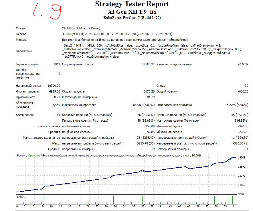Click the gross profit value 5675.20

(149, 91)
